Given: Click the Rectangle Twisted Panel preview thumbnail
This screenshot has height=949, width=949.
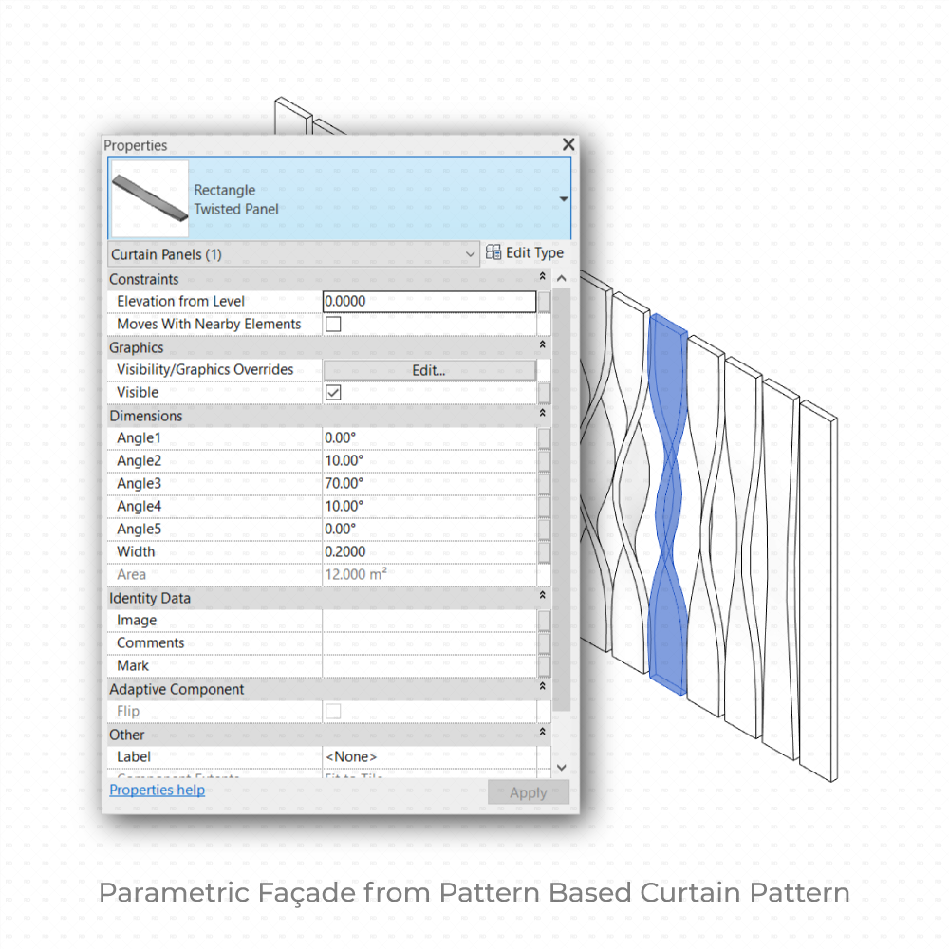Looking at the screenshot, I should click(x=149, y=197).
